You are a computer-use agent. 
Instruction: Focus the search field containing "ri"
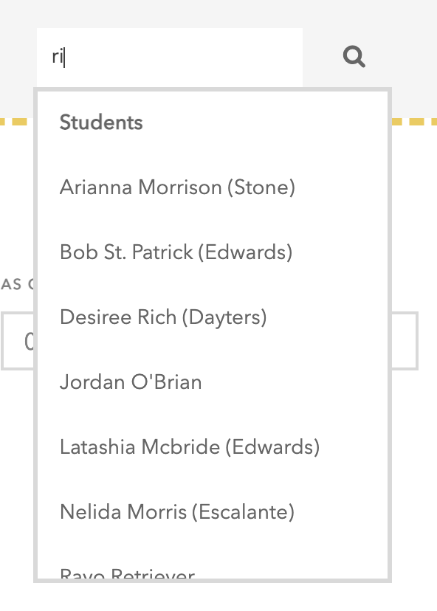pyautogui.click(x=170, y=58)
